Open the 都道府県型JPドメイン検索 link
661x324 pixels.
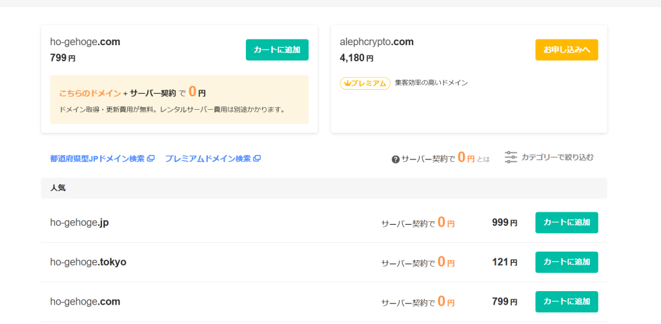point(97,159)
